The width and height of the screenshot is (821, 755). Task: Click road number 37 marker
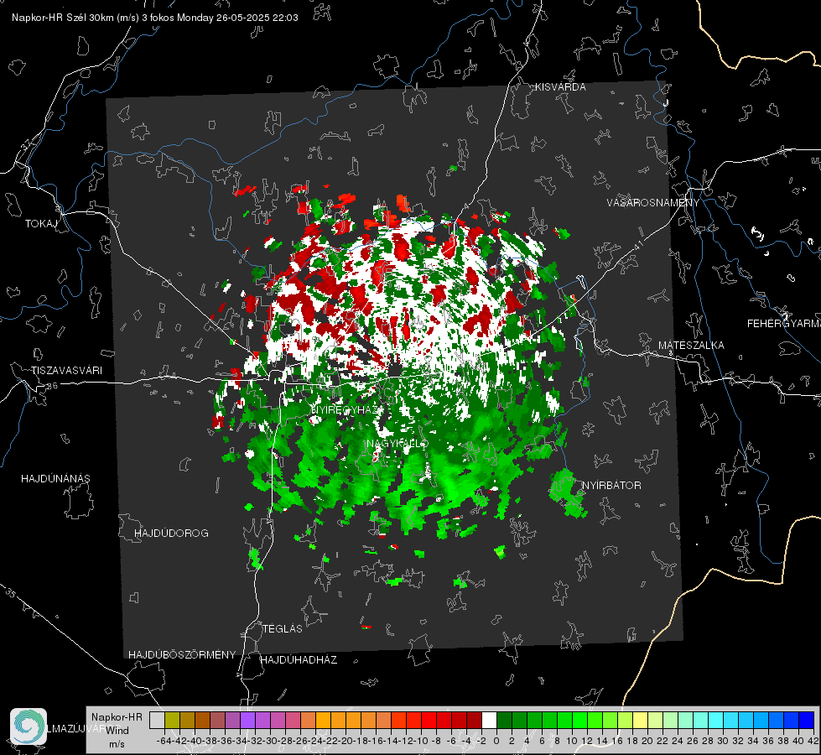27,144
